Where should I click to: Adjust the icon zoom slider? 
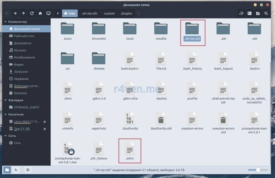click(258, 170)
